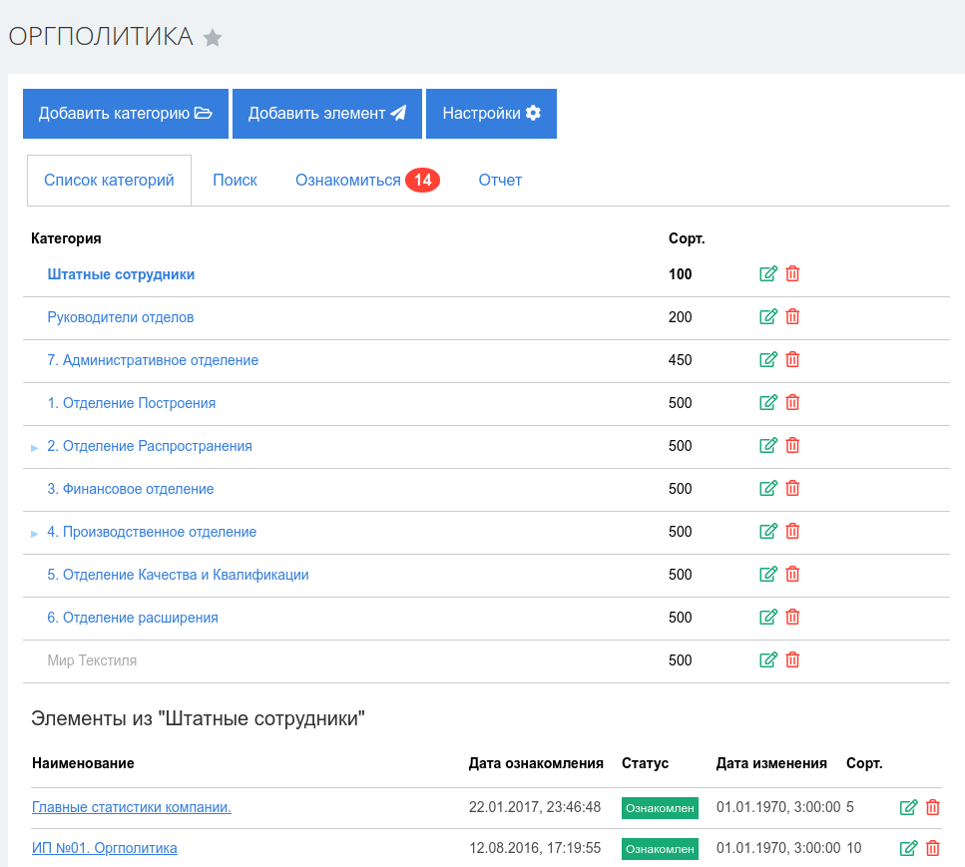Switch to the Поиск tab
This screenshot has height=867, width=965.
click(x=235, y=181)
